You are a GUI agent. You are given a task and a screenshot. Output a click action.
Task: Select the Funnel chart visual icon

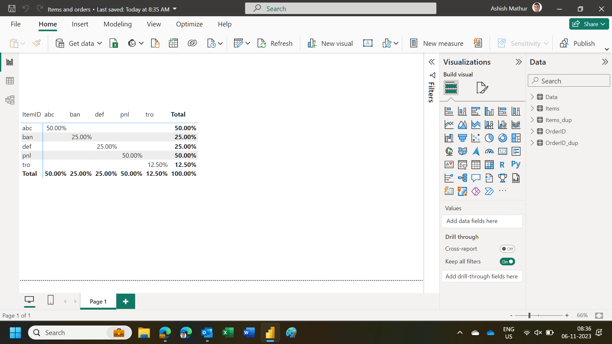462,138
